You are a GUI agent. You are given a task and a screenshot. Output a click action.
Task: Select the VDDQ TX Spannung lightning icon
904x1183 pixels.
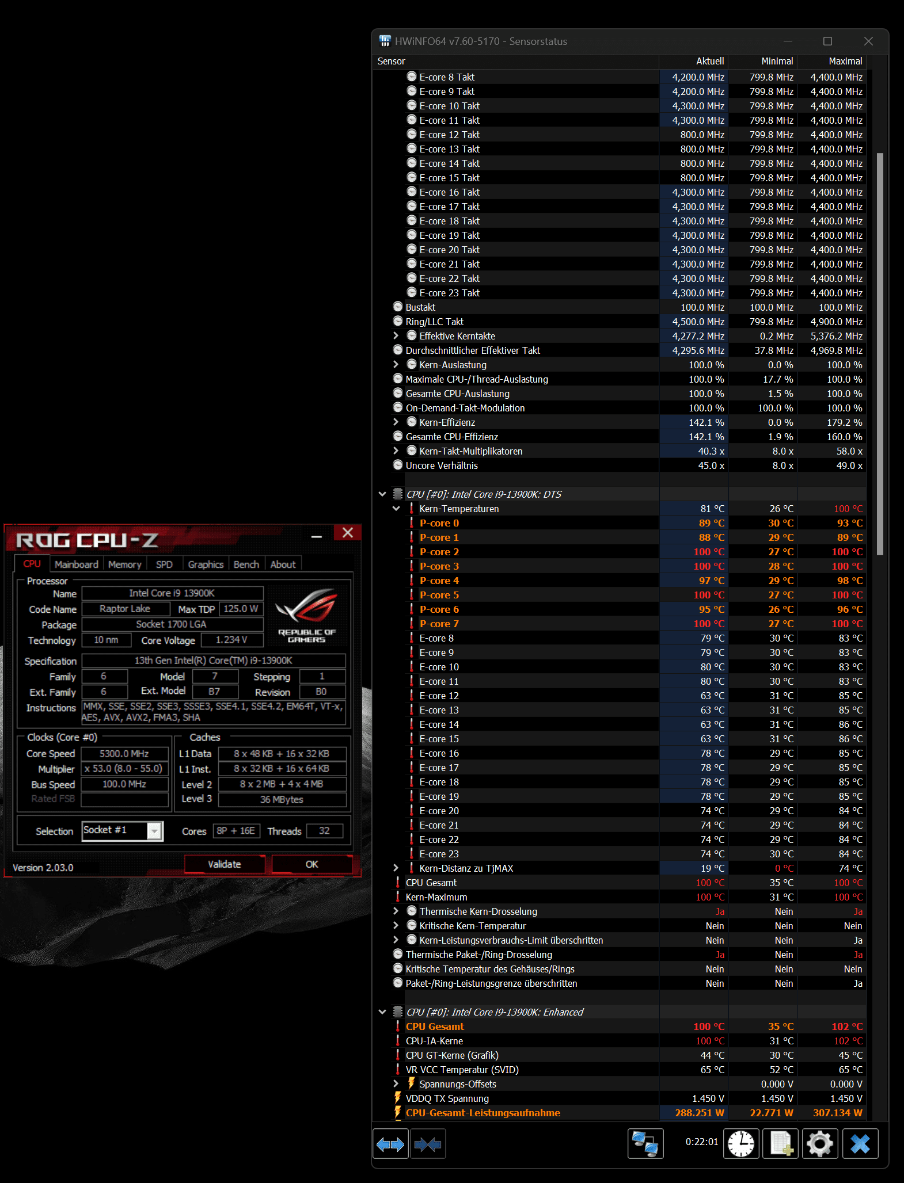click(398, 1098)
